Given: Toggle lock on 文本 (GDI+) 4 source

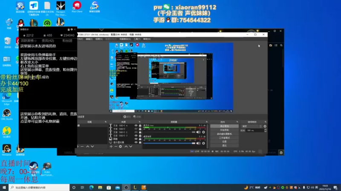Looking at the screenshot, I should pos(140,125).
